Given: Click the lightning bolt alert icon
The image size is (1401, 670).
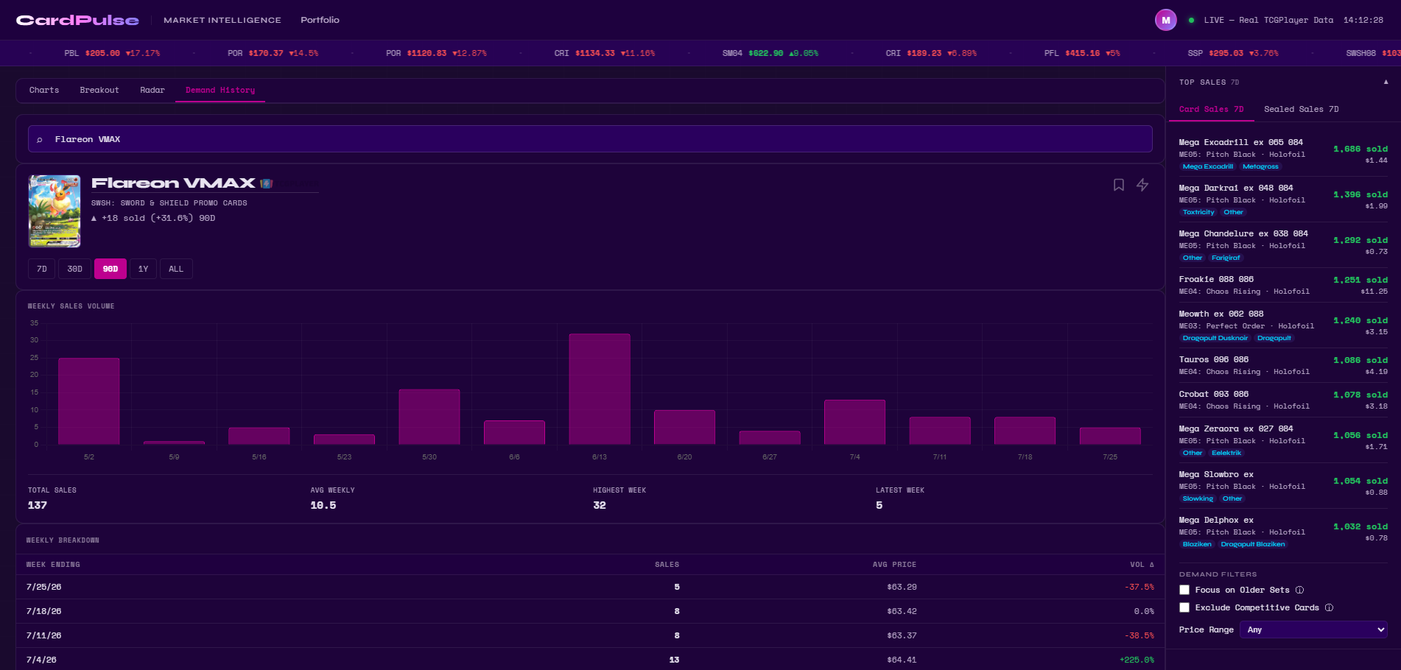Looking at the screenshot, I should [x=1142, y=185].
